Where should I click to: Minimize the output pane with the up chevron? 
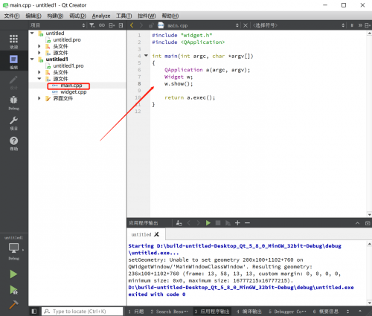[357, 223]
